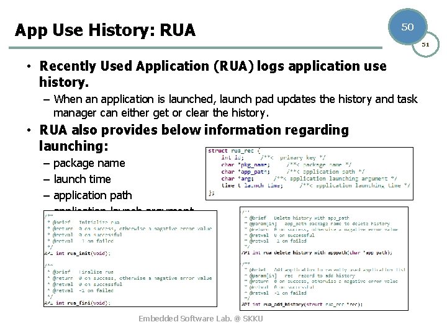Click the sentence starting 'When an application is launched'
Screen dimensions: 447x335
[x=235, y=105]
